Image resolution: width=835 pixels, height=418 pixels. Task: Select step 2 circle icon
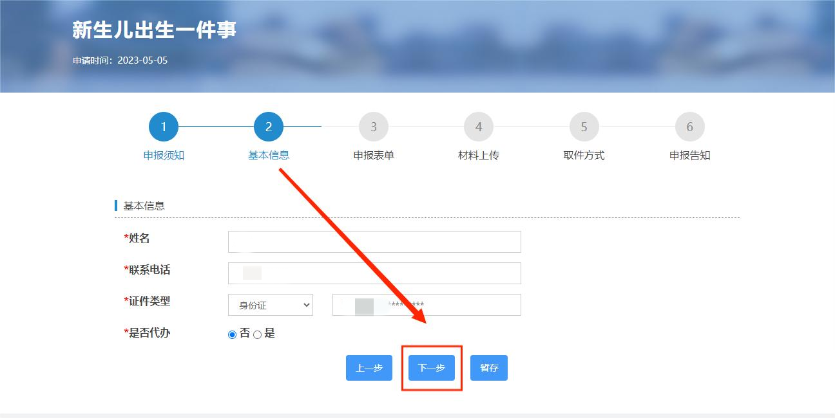pyautogui.click(x=269, y=127)
